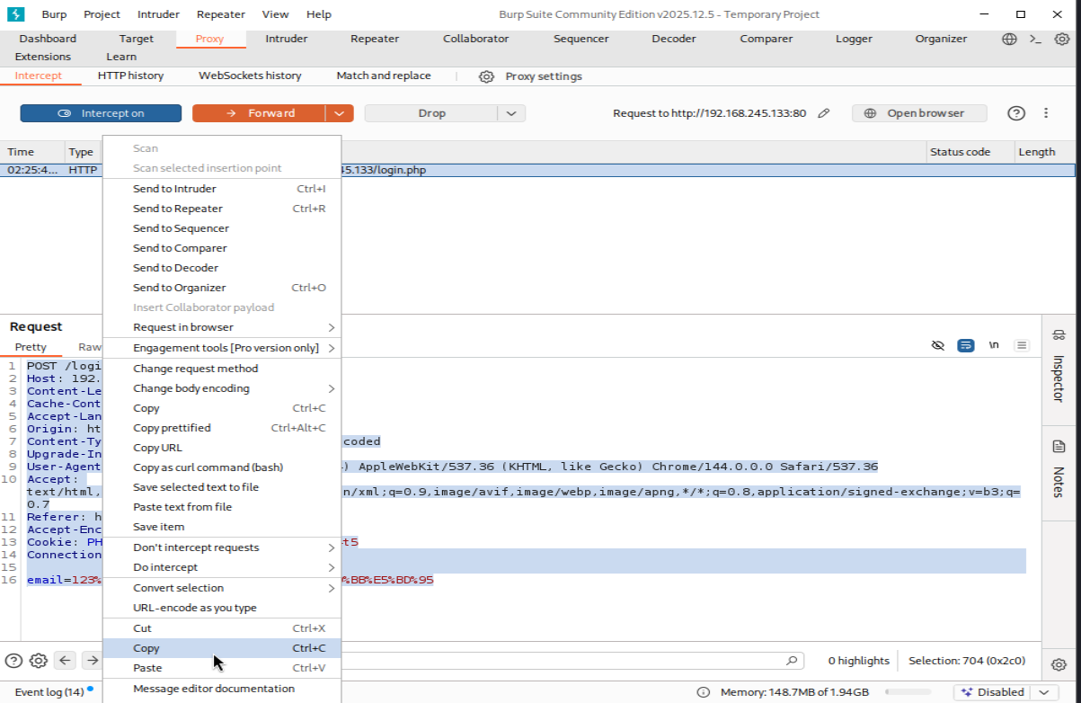Expand the Drop button dropdown arrow
Screen dimensions: 1081x703
pyautogui.click(x=511, y=113)
